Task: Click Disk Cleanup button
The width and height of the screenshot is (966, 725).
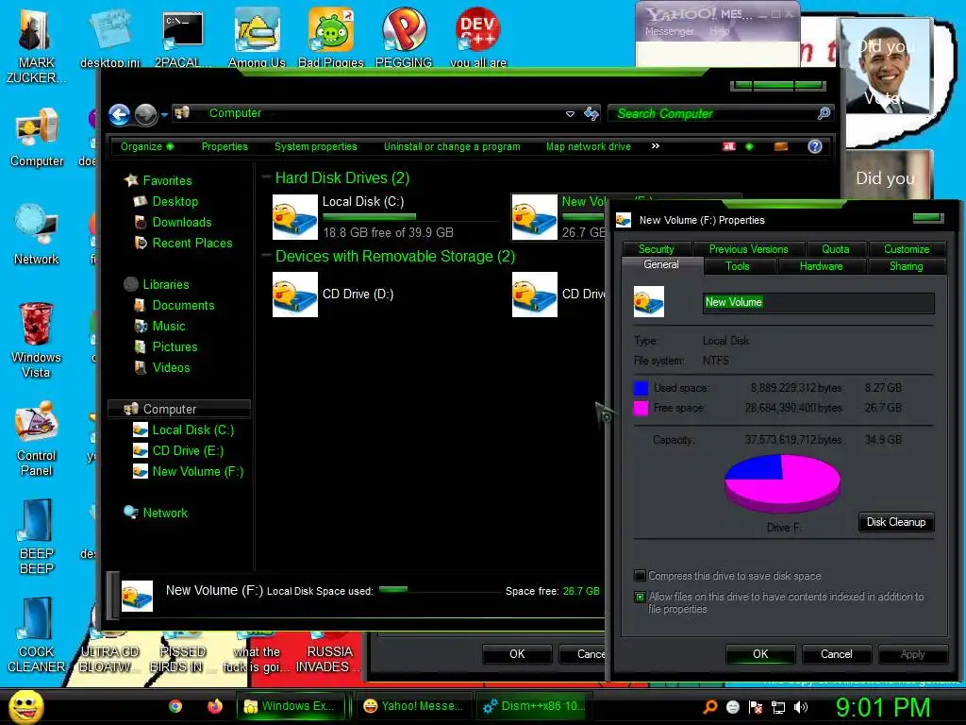Action: coord(896,522)
